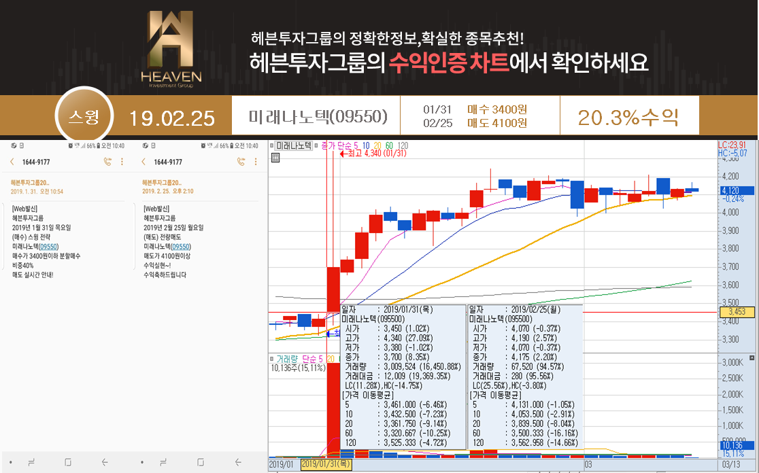Tap home icon on right phone navbar
Viewport: 759px width, 473px height.
coord(201,462)
